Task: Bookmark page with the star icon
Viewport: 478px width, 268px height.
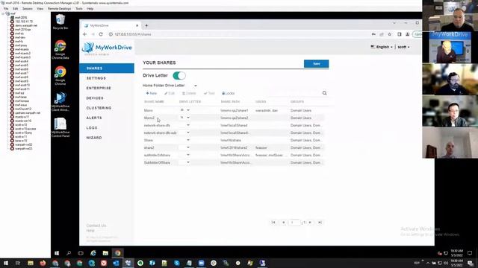Action: [390, 34]
